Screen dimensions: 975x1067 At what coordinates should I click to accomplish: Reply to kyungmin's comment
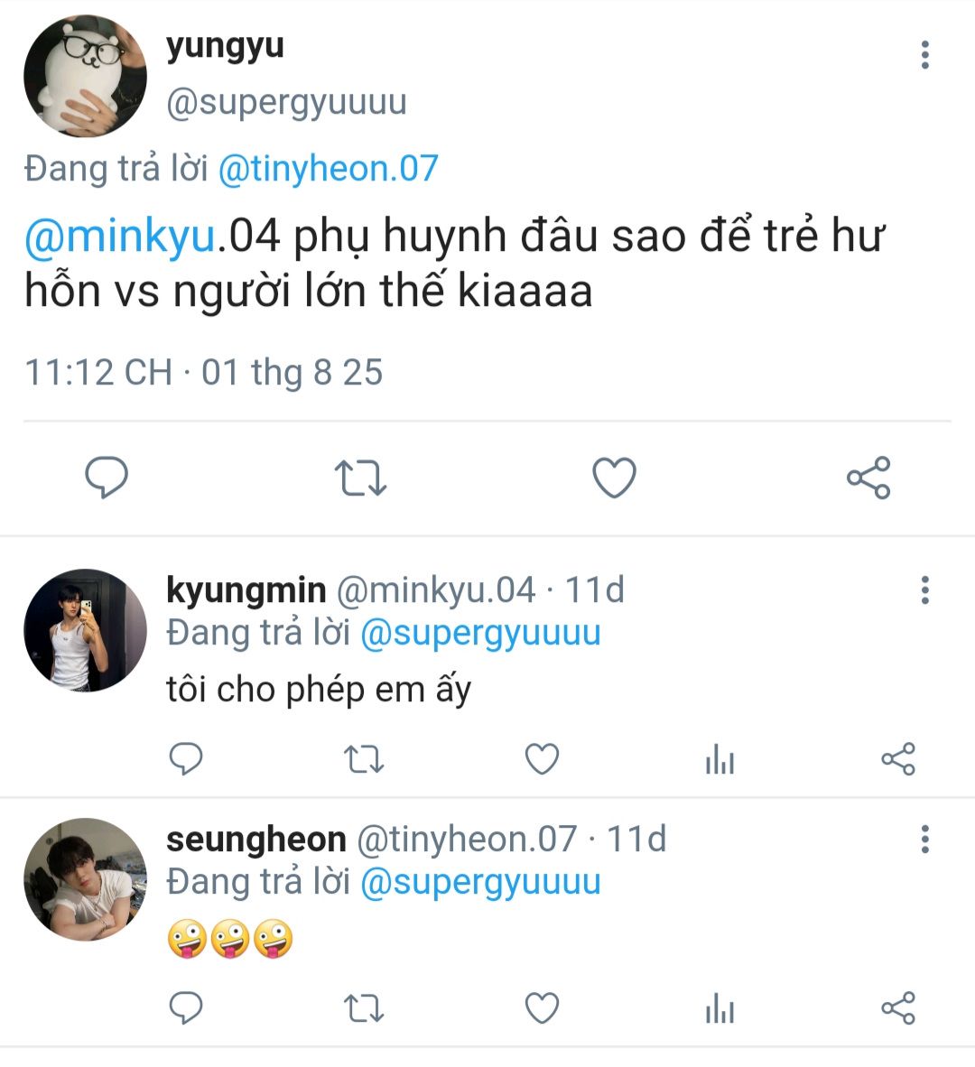click(186, 759)
